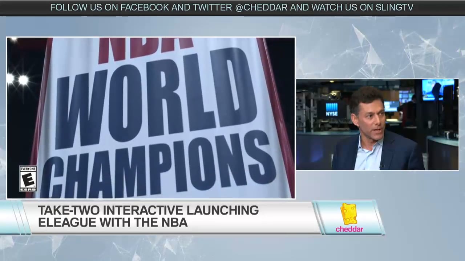Click the Cheddar cheese logo icon
Image resolution: width=465 pixels, height=261 pixels.
349,215
